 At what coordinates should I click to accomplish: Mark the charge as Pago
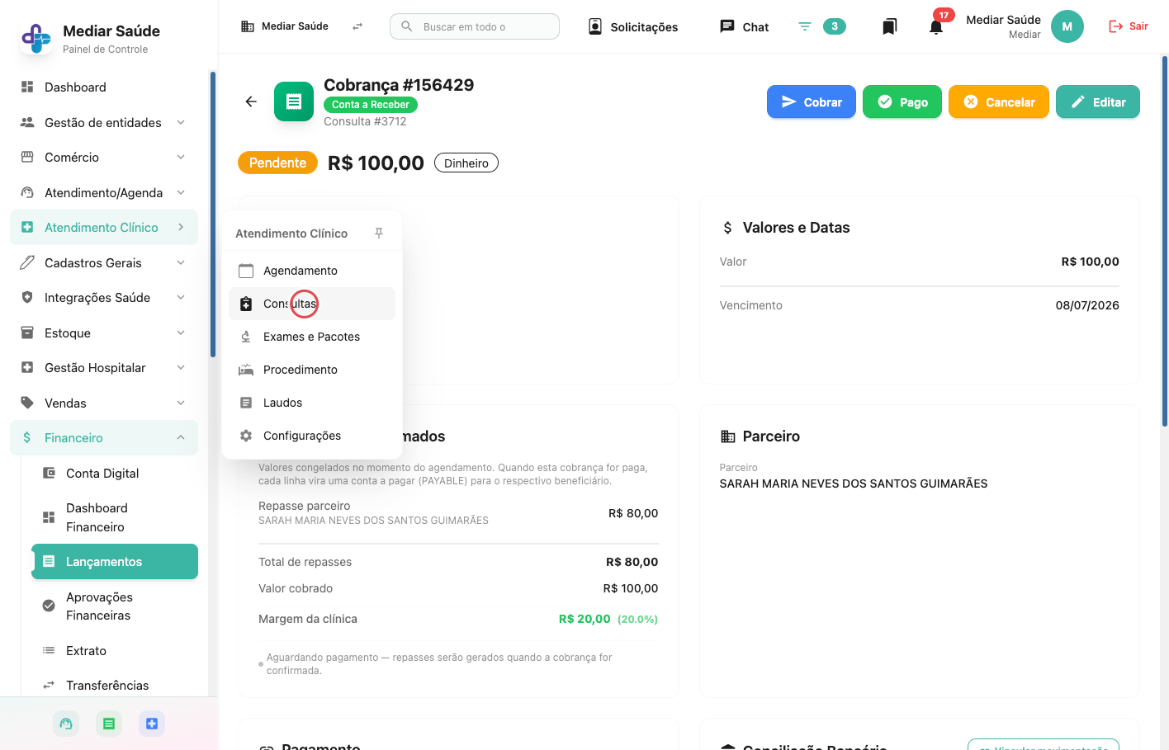pos(902,101)
